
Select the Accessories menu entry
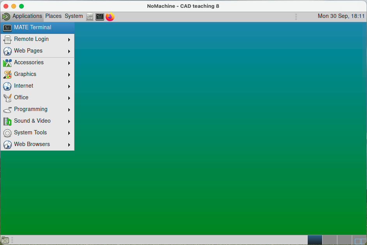(29, 62)
